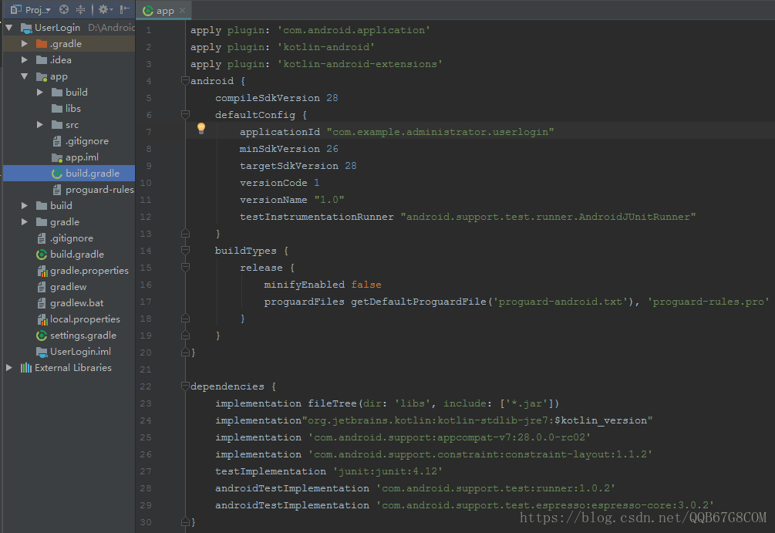Fold the release block at line 15
775x533 pixels.
point(185,268)
